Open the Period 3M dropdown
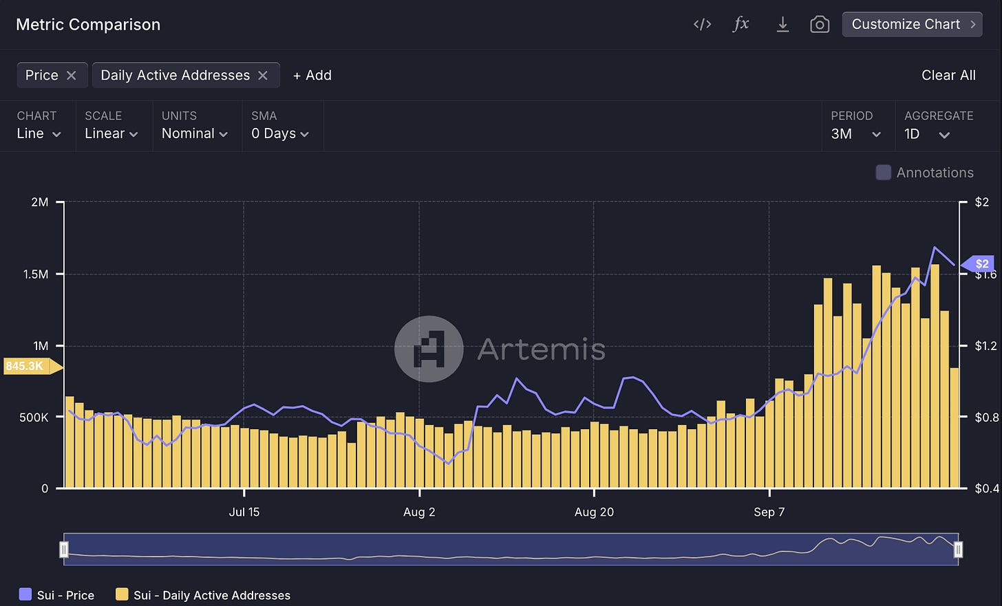The image size is (1002, 606). tap(856, 133)
